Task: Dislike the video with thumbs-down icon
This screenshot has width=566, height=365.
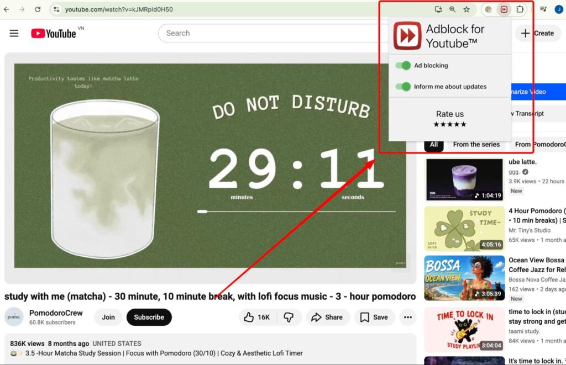Action: (x=289, y=317)
